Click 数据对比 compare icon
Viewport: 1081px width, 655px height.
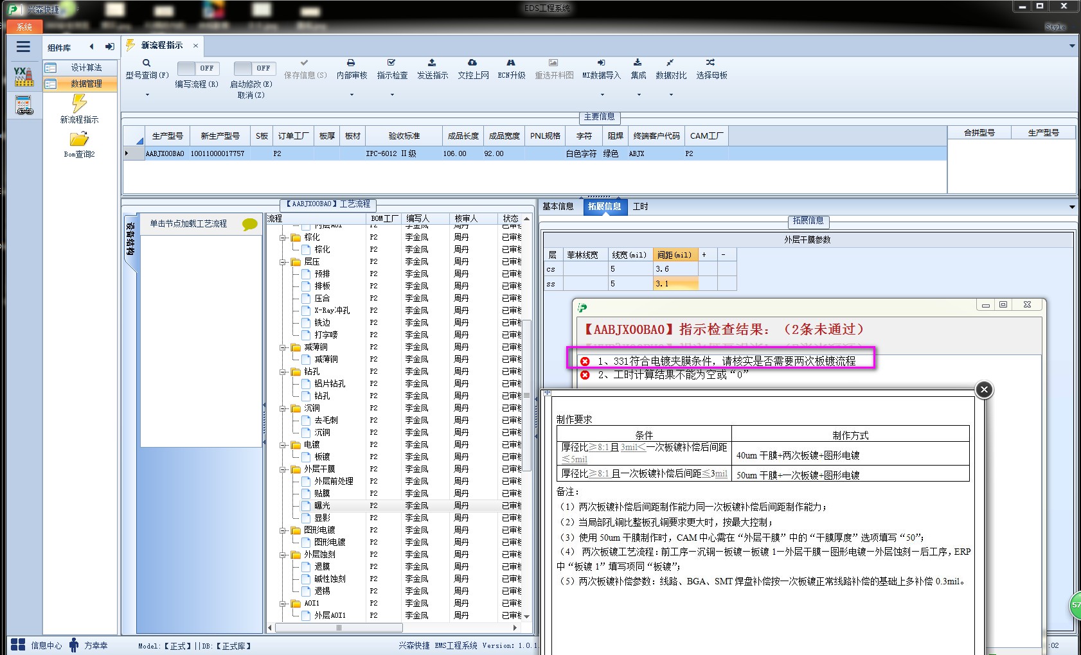coord(670,63)
